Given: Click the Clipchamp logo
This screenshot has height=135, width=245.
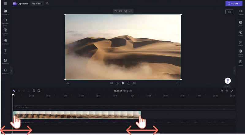Looking at the screenshot, I should click(20, 3).
